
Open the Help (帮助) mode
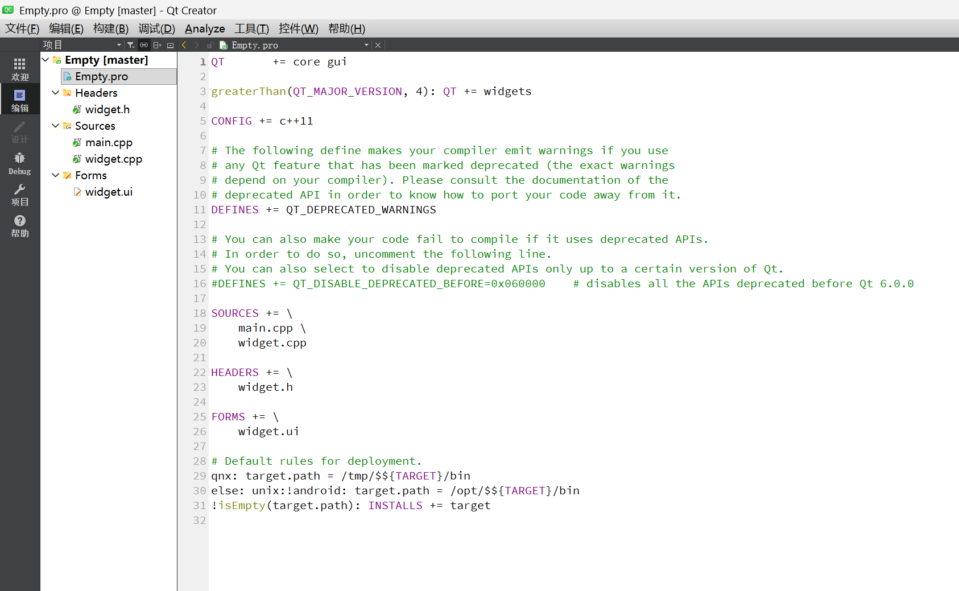(x=20, y=225)
